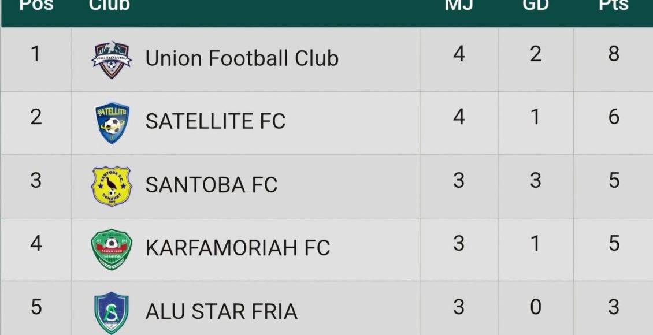Click the Santoba FC yellow badge logo

[x=112, y=187]
